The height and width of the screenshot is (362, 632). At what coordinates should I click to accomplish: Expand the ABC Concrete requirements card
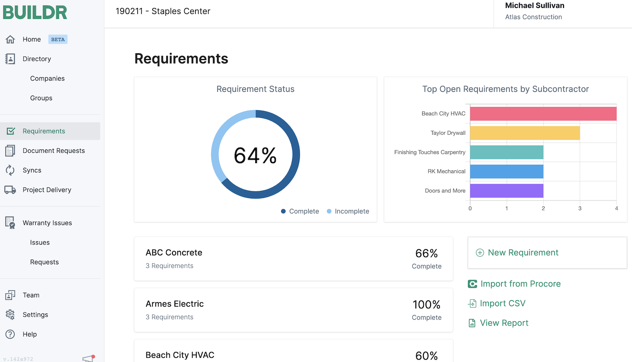[294, 259]
